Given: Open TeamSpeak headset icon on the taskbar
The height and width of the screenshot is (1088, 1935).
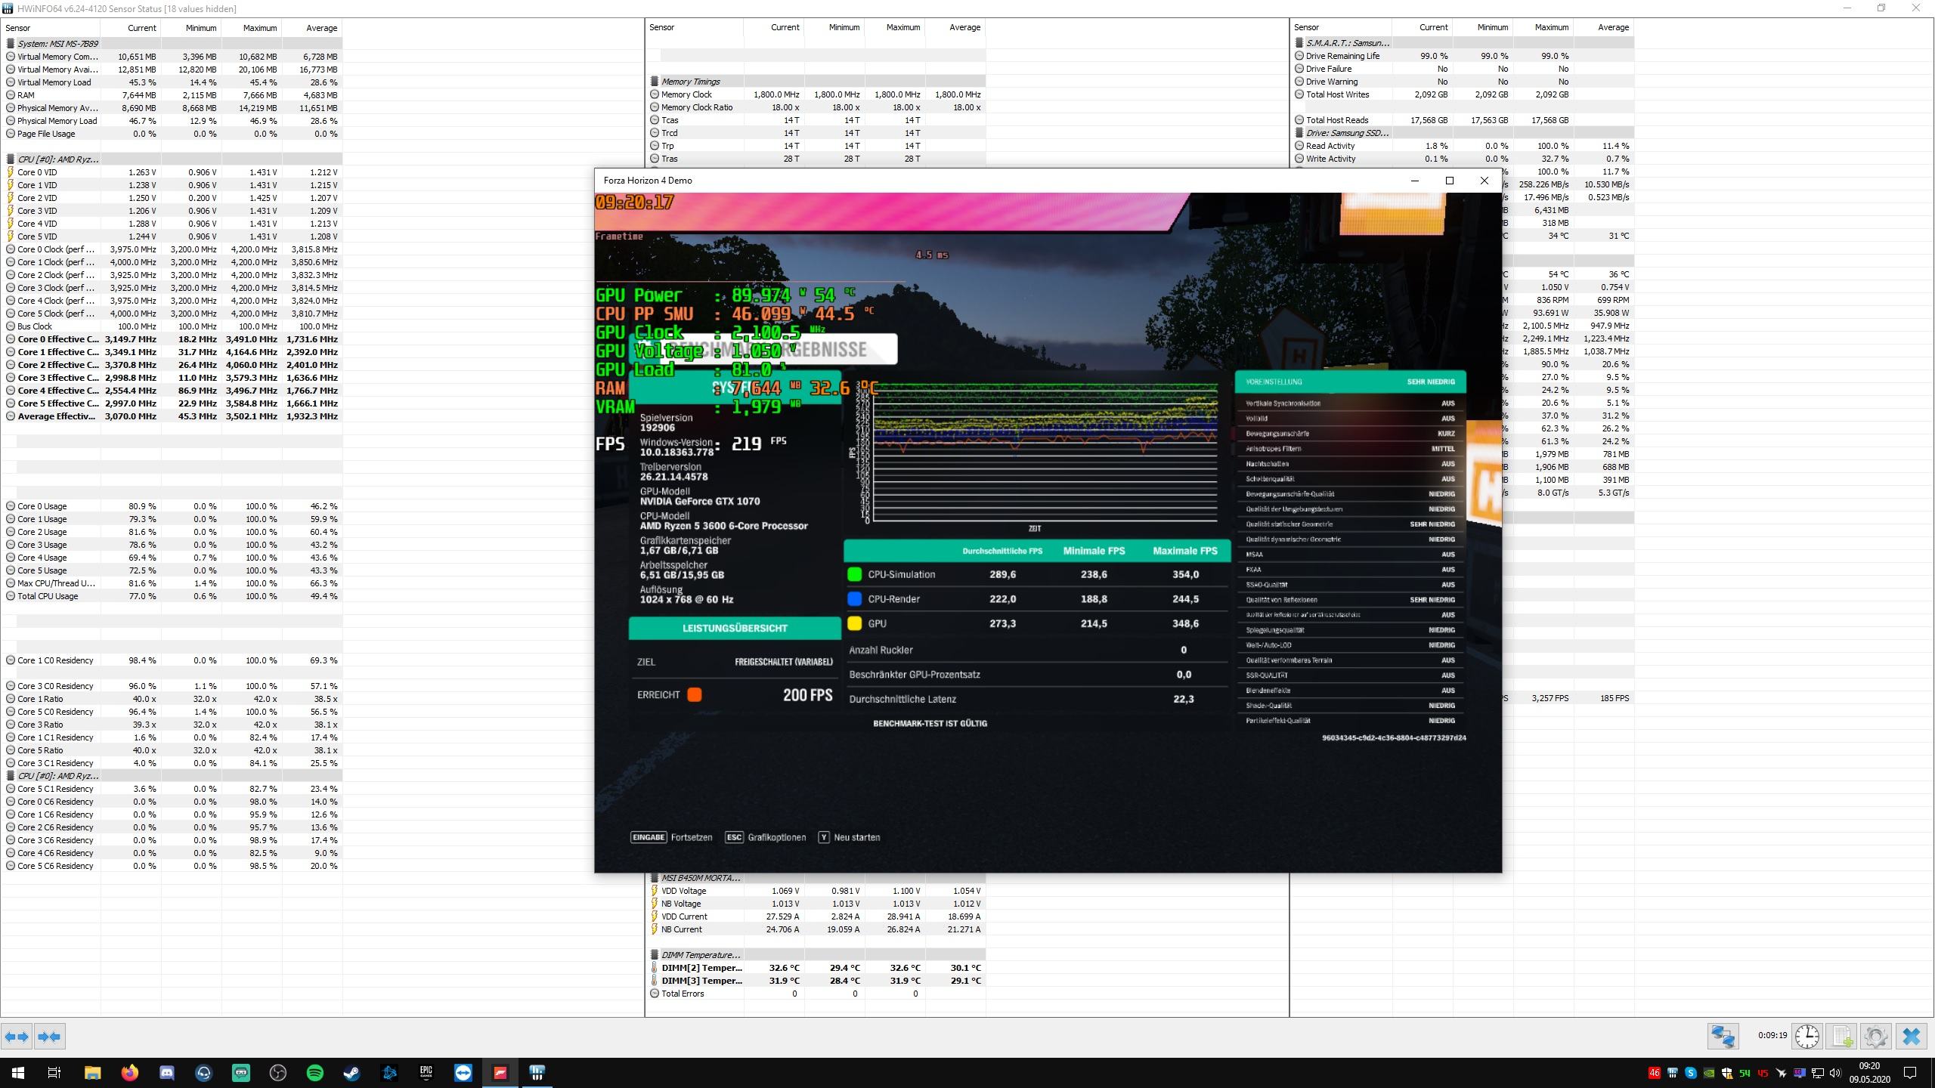Looking at the screenshot, I should tap(203, 1073).
